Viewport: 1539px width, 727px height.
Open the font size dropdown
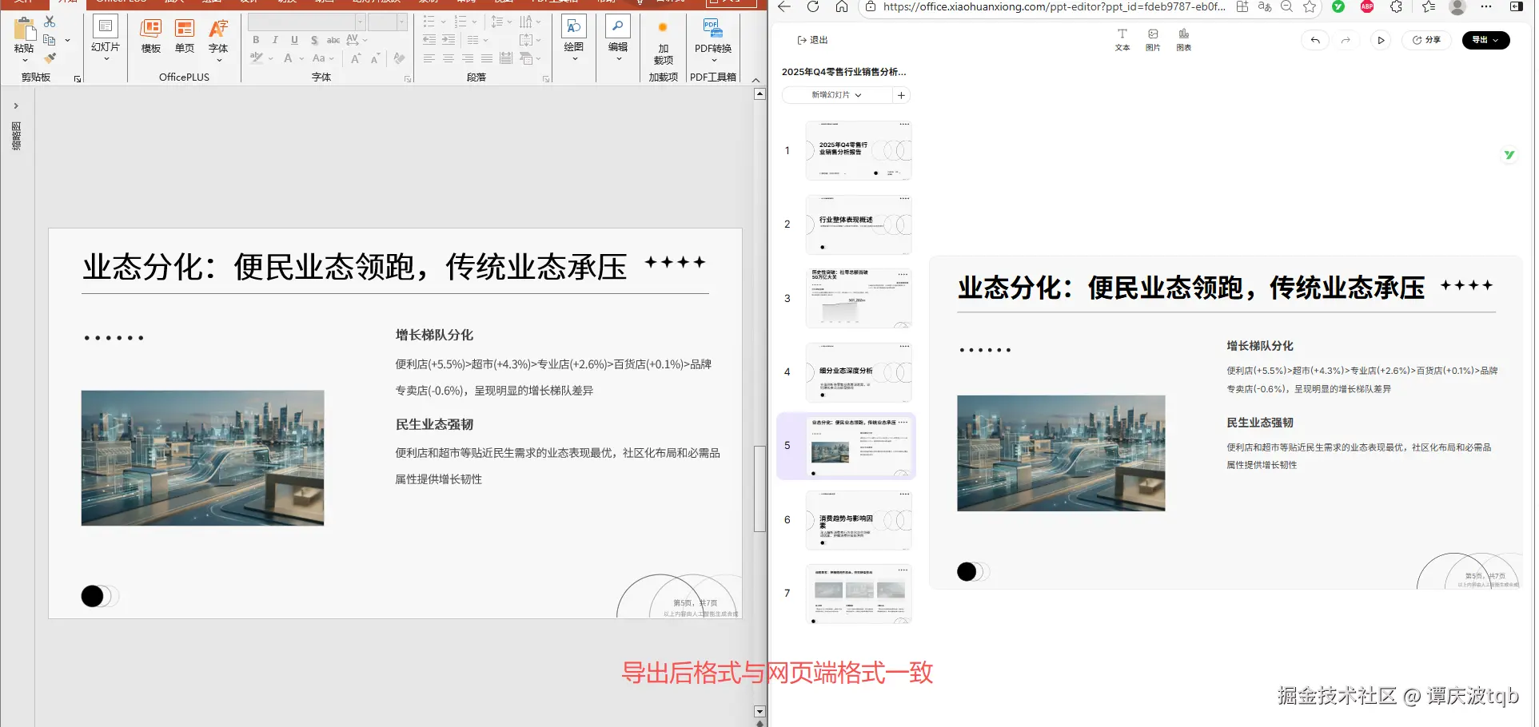(402, 22)
